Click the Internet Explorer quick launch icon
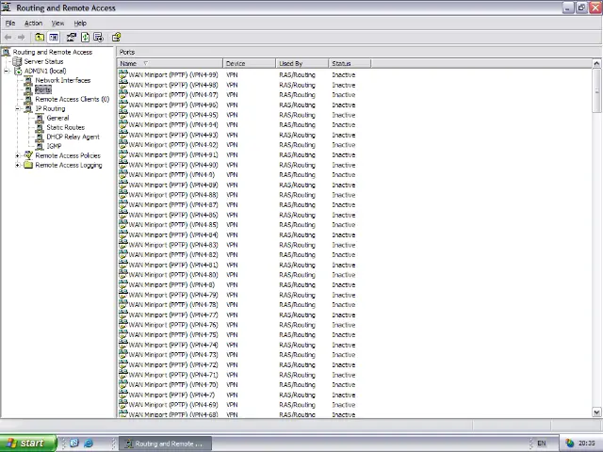Screen dimensions: 603x452 pyautogui.click(x=89, y=444)
